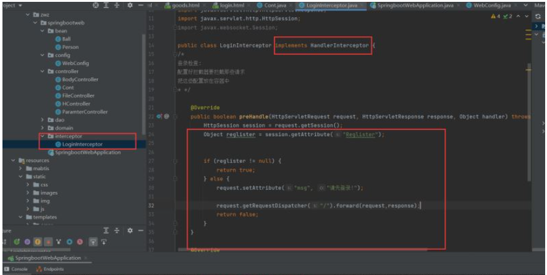Toggle the orange fields filter in Structure toolbar
This screenshot has width=547, height=275.
click(38, 242)
